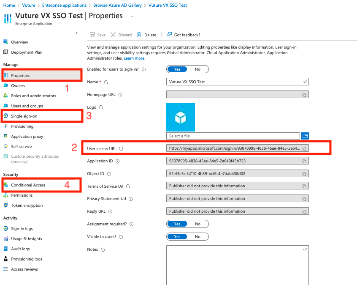
Task: Click the Learn more link
Action: [x=134, y=58]
